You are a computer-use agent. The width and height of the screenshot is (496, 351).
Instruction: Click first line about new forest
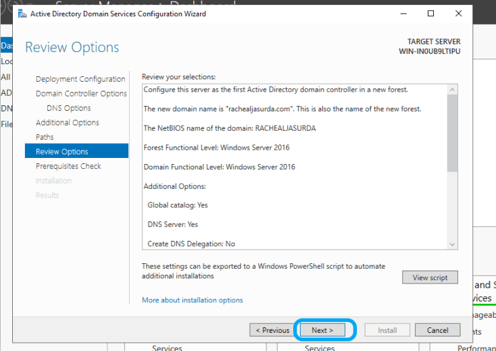pos(276,90)
